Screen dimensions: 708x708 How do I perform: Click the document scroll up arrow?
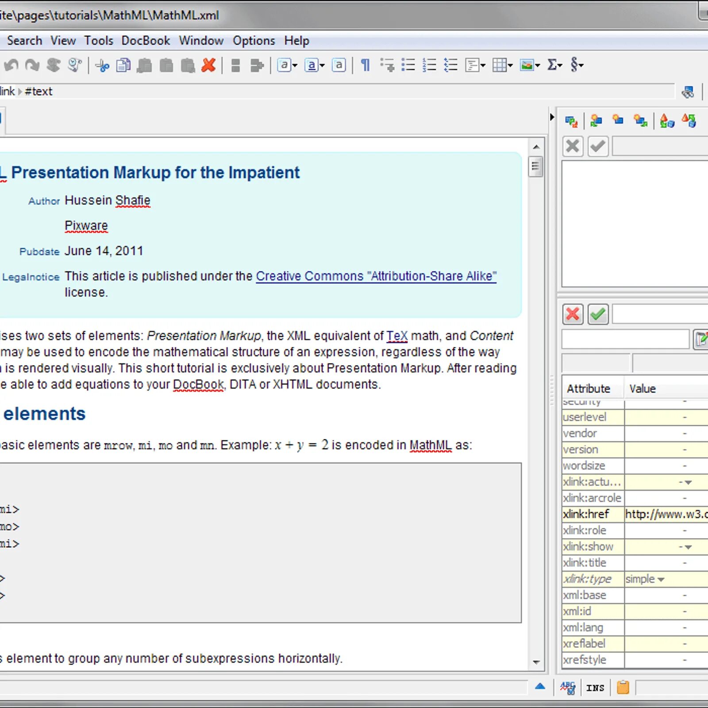pos(536,147)
